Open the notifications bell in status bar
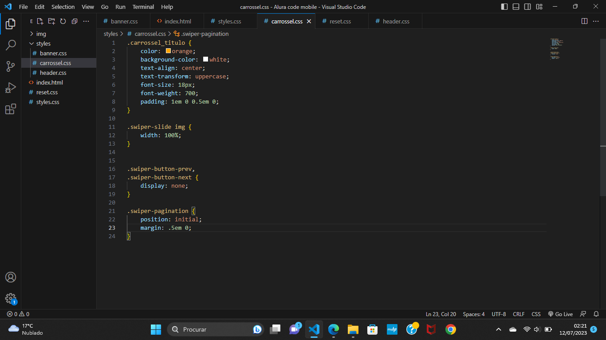This screenshot has width=606, height=340. tap(596, 314)
